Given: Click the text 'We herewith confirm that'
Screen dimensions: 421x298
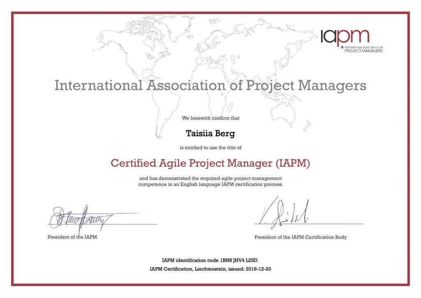Looking at the screenshot, I should 210,117.
